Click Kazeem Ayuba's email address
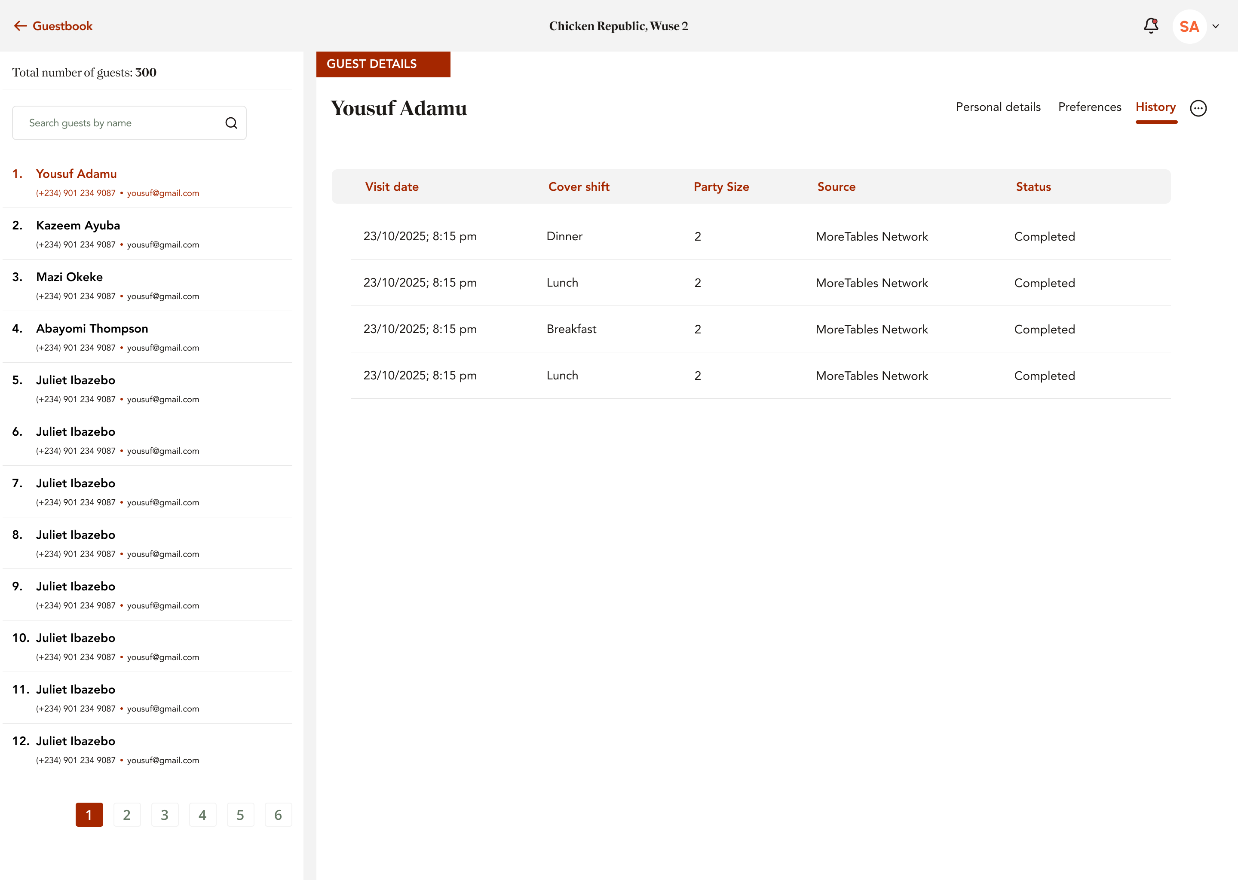This screenshot has height=880, width=1238. pos(163,245)
